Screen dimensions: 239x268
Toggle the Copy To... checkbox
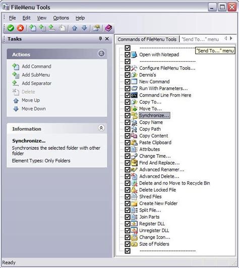pyautogui.click(x=128, y=102)
